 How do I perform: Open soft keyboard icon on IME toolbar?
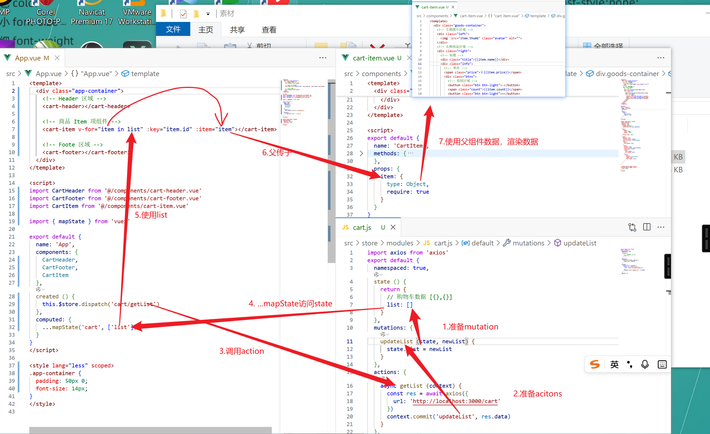(662, 364)
